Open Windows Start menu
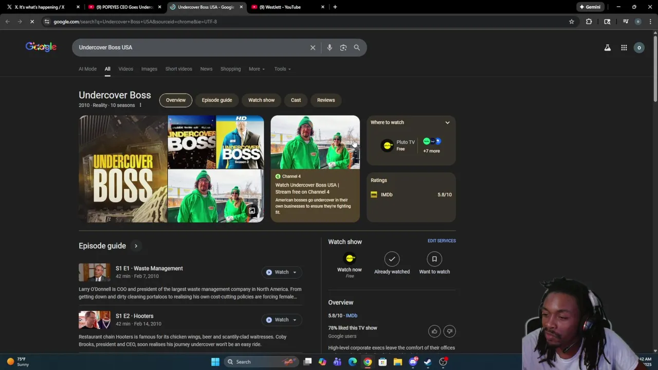This screenshot has height=370, width=658. click(x=215, y=362)
